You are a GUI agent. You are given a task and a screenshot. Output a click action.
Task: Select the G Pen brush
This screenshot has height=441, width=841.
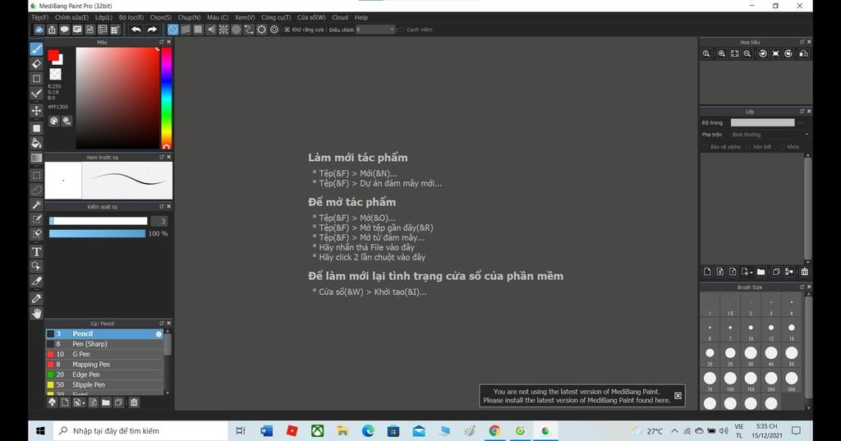point(104,354)
